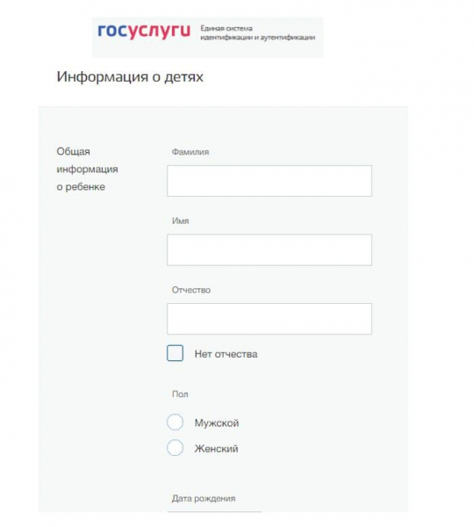Tick the "Нет отчества" checkbox
The image size is (474, 527).
point(175,353)
